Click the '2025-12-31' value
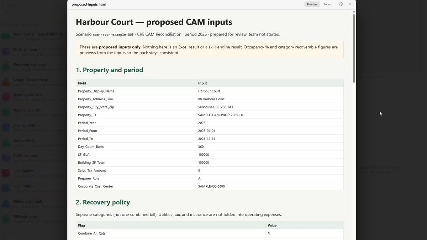 coord(206,139)
